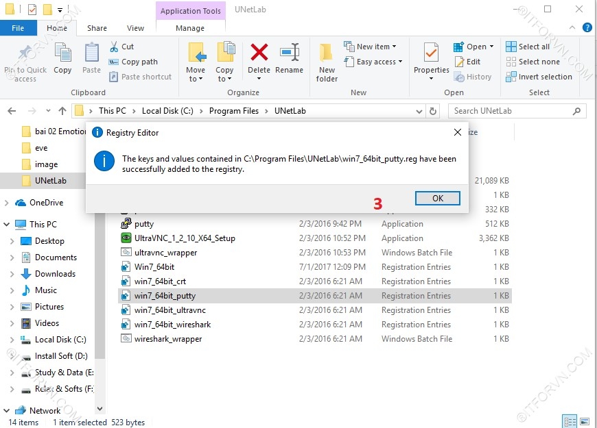Click the Cut scissors icon
Screen dimensions: 597x428
(x=114, y=47)
